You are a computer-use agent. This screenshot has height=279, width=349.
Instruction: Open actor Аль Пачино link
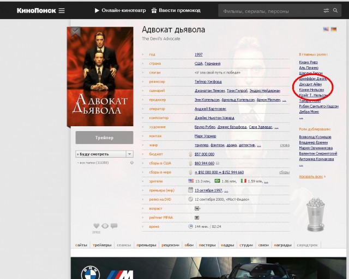[x=309, y=68]
